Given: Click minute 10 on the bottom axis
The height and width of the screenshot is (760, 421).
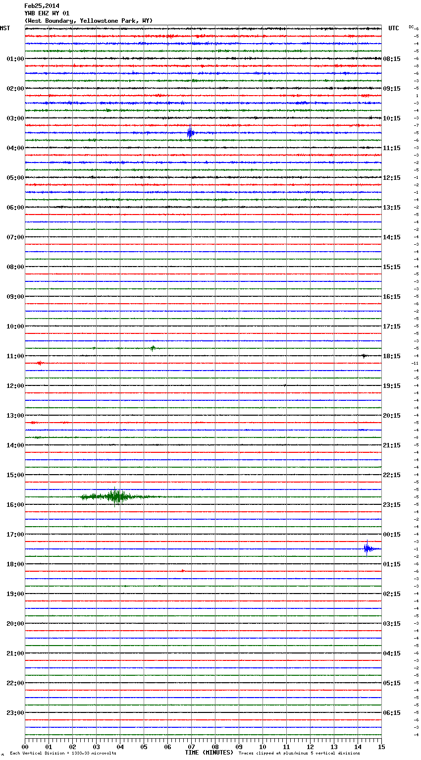Looking at the screenshot, I should [x=263, y=747].
